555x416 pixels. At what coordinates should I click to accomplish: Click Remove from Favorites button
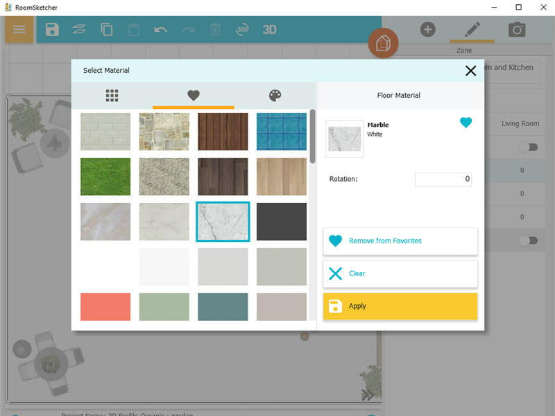point(400,241)
